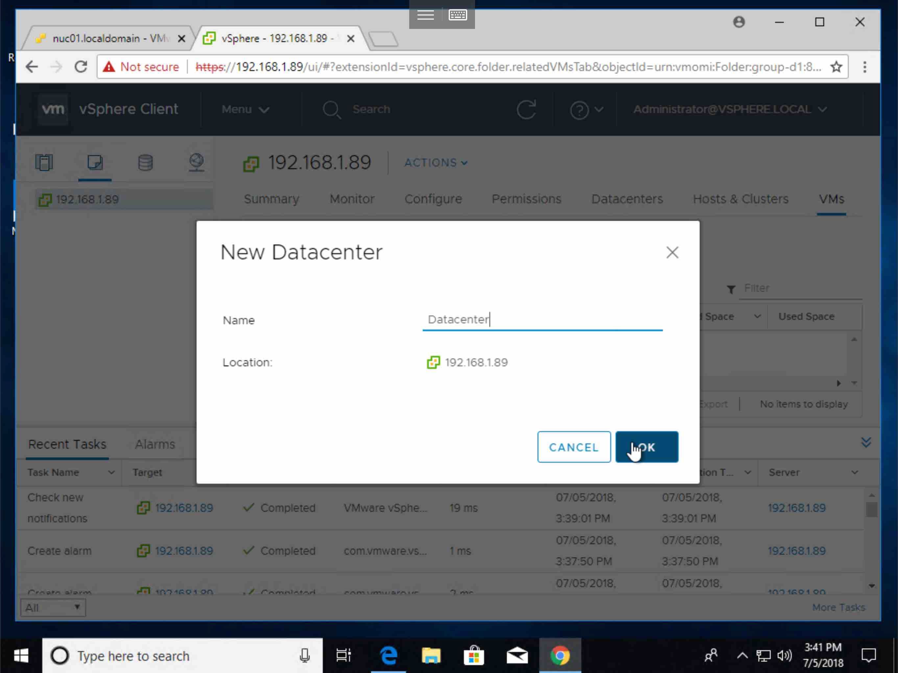Open Hosts and Clusters inventory icon
The height and width of the screenshot is (673, 898).
pyautogui.click(x=44, y=163)
